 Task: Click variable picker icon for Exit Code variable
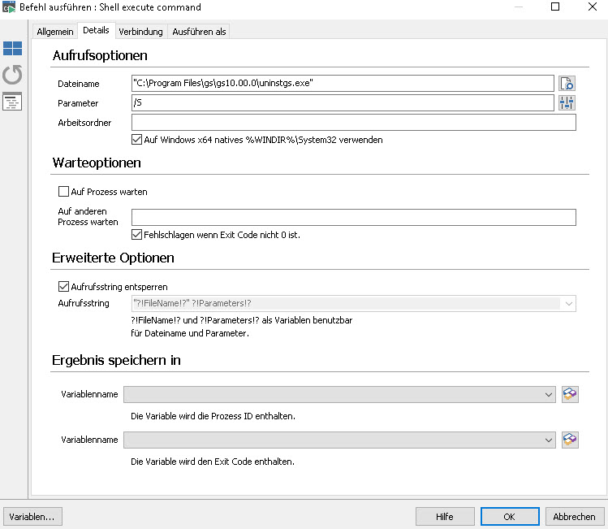point(570,440)
